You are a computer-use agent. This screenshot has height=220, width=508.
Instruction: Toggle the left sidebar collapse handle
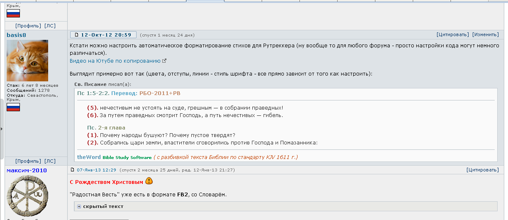(x=2, y=129)
